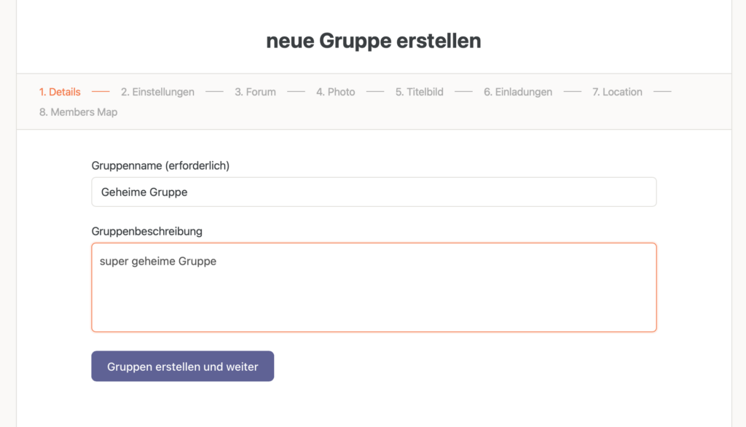This screenshot has width=746, height=427.
Task: Click the 'neue Gruppe erstellen' heading
Action: coord(373,41)
